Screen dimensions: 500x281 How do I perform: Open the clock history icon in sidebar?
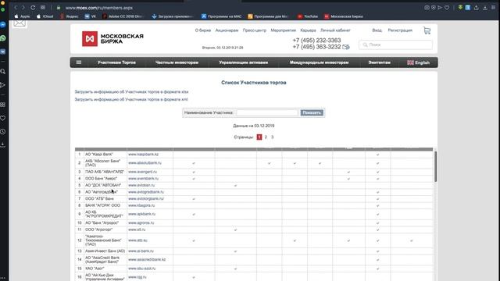3,132
